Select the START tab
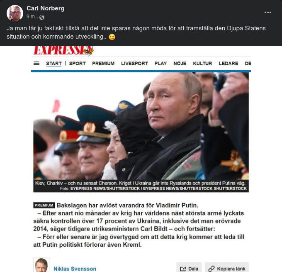Image resolution: width=282 pixels, height=272 pixels. [54, 64]
